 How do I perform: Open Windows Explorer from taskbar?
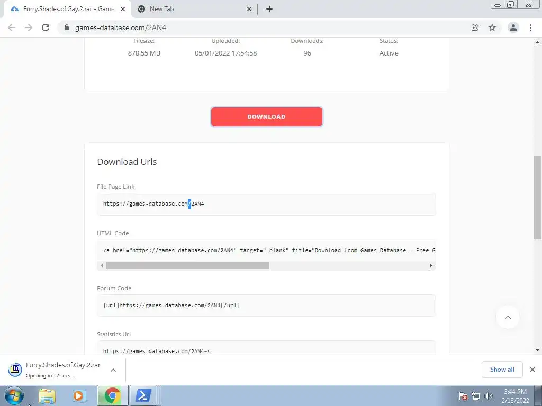point(47,396)
